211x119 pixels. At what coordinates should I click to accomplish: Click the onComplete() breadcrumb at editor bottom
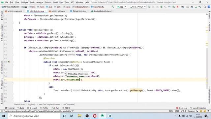point(69,104)
